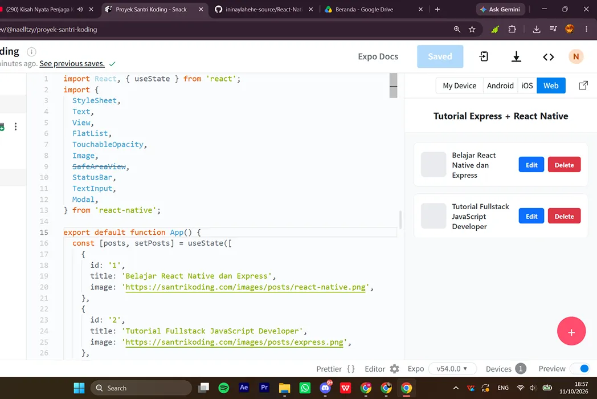The height and width of the screenshot is (399, 597).
Task: Open the user avatar N menu
Action: coord(576,57)
